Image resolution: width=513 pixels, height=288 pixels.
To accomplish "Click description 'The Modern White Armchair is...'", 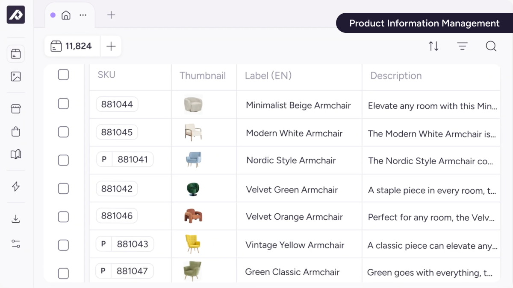I will coord(432,134).
